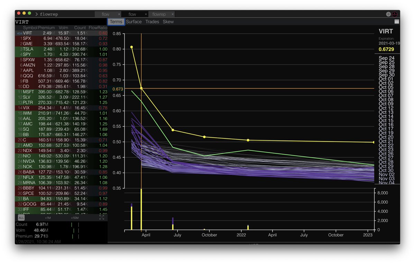Click the prompt chevron beside flowrep
Screen dimensions: 415x264
coord(36,14)
